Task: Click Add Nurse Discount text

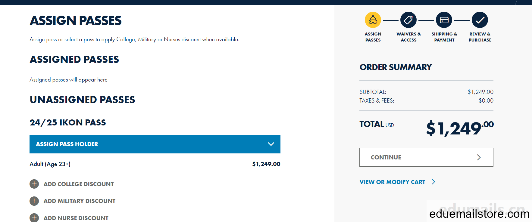Action: 76,218
